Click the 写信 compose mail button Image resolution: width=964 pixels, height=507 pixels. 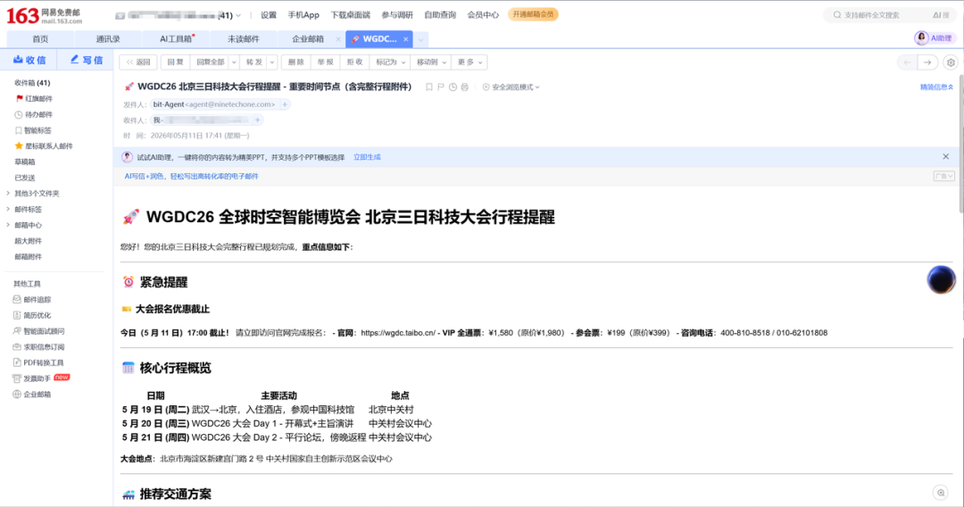click(x=86, y=60)
